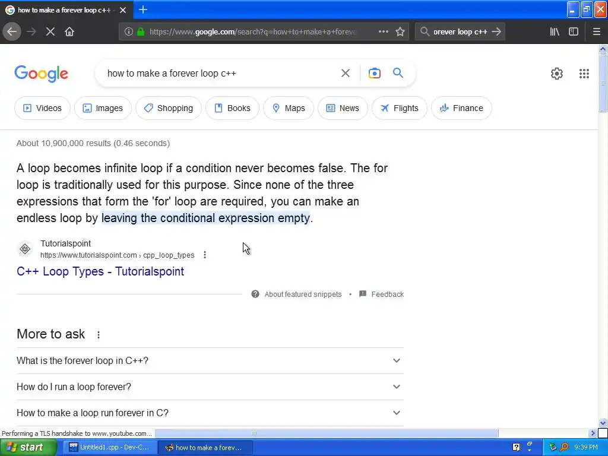Viewport: 608px width, 456px height.
Task: Switch to the Shopping filter
Action: click(x=168, y=108)
